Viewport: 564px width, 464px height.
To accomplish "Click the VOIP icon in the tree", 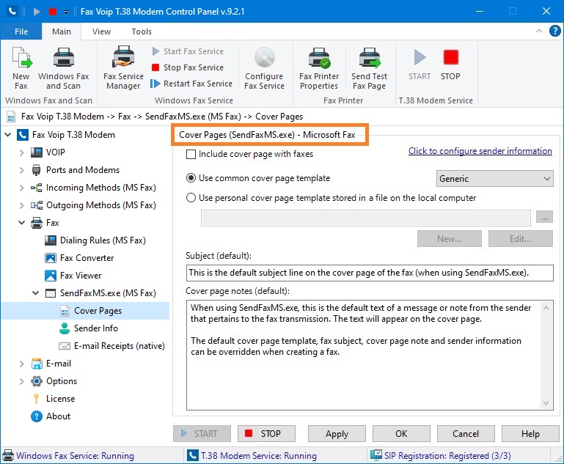I will 37,152.
